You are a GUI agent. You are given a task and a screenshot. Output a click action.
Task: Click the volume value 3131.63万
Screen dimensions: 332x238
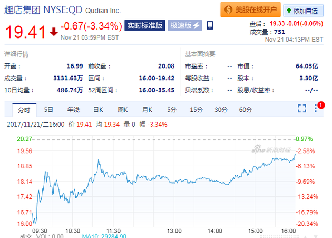68,78
